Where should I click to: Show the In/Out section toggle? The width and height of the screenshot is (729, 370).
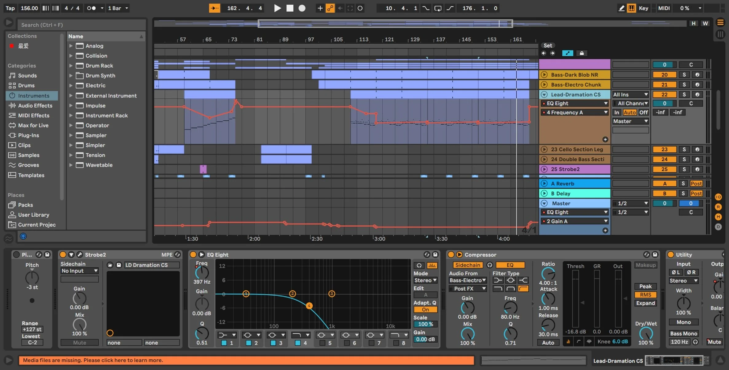coord(718,197)
